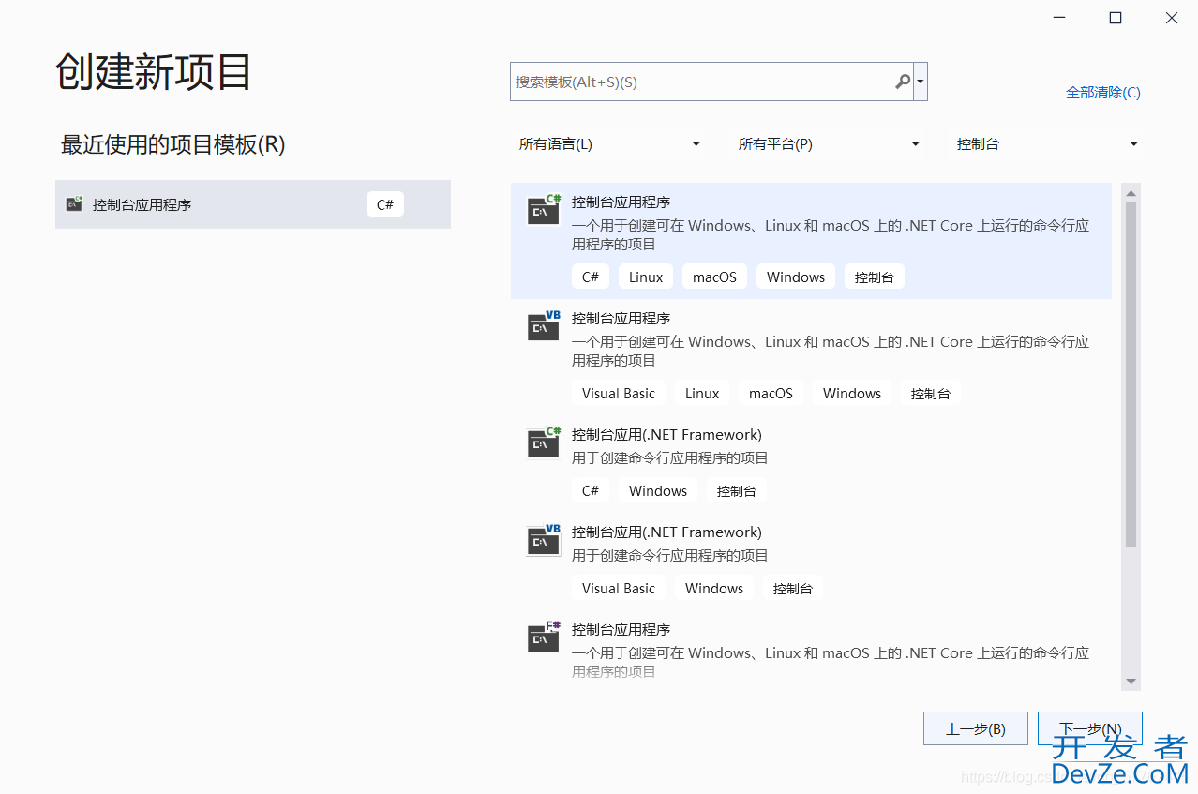This screenshot has height=794, width=1198.
Task: Click the 全部清除 clear all link
Action: pyautogui.click(x=1103, y=93)
